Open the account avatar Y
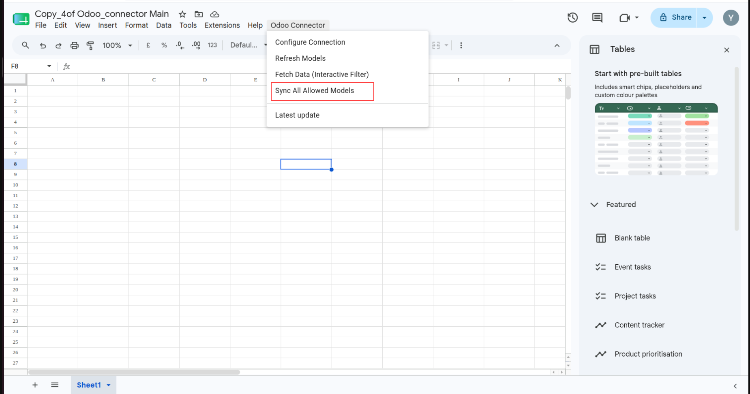 [731, 17]
